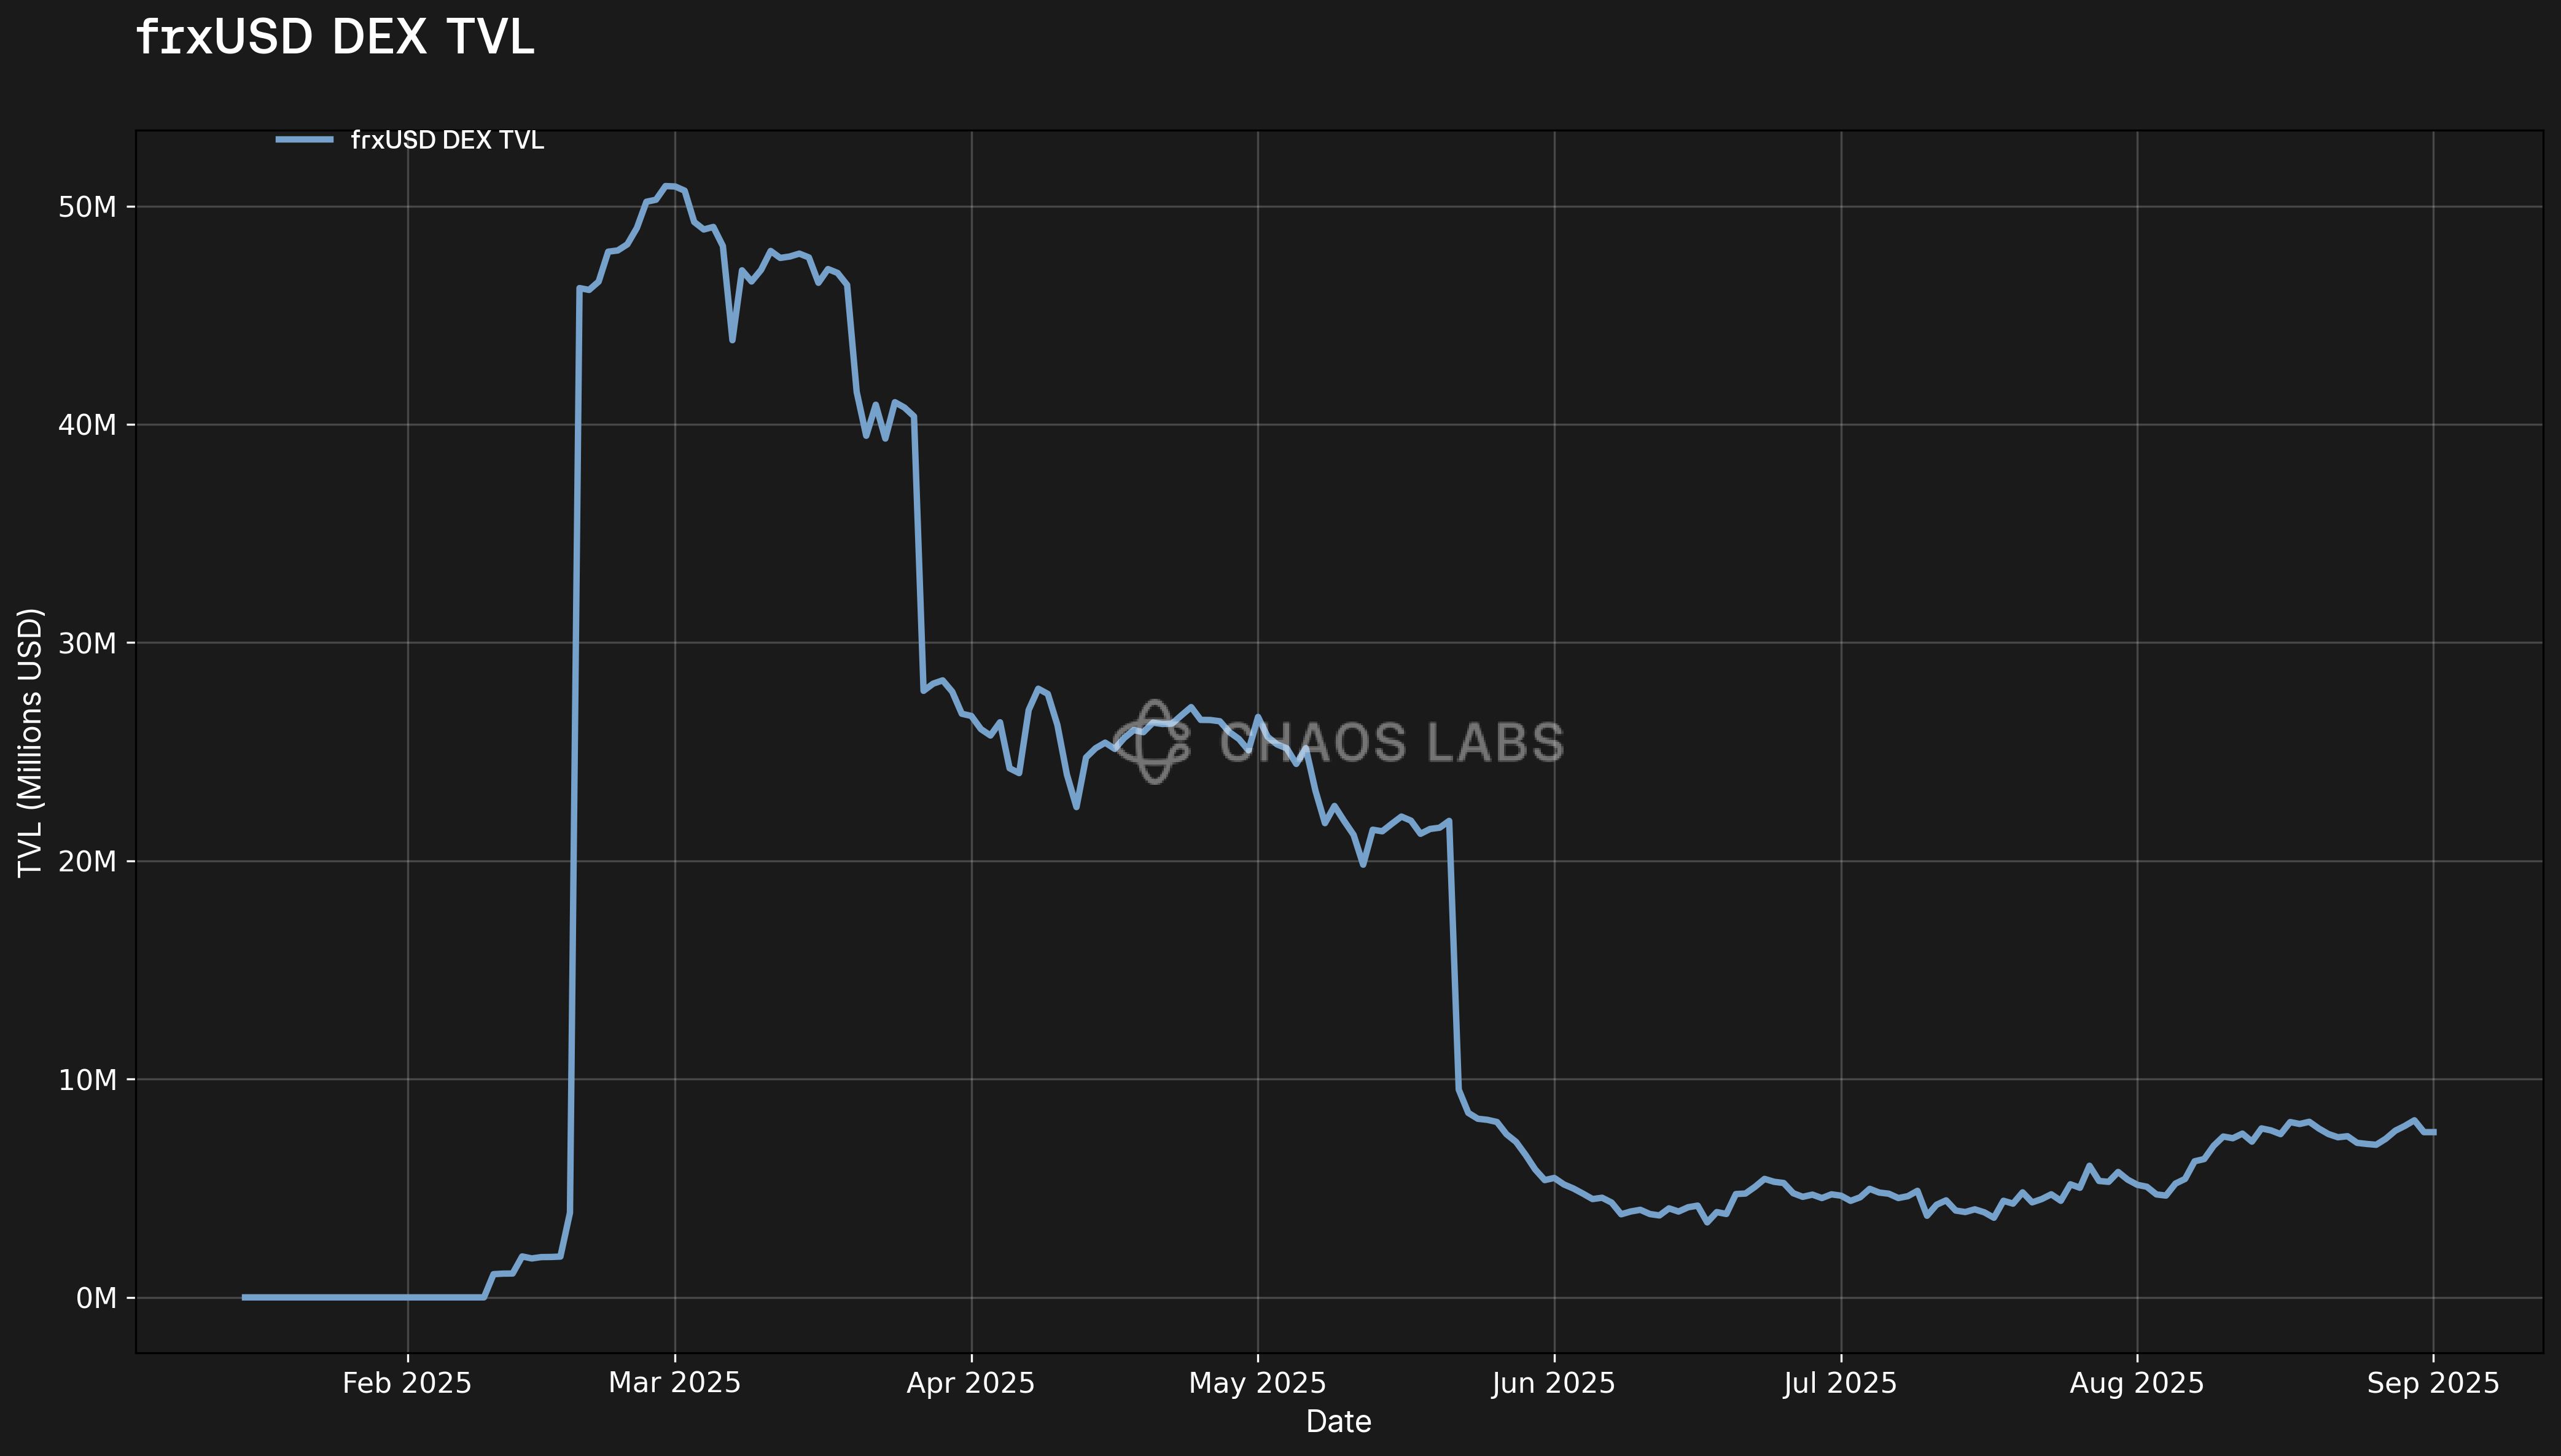This screenshot has height=1456, width=2561.
Task: Click the 20M y-axis tick label
Action: click(x=88, y=861)
